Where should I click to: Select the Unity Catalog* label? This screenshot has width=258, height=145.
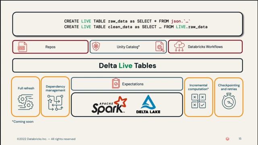pos(128,47)
